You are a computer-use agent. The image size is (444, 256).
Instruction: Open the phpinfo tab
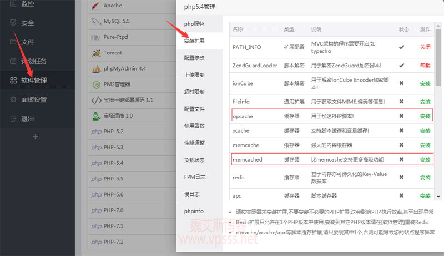coord(194,211)
